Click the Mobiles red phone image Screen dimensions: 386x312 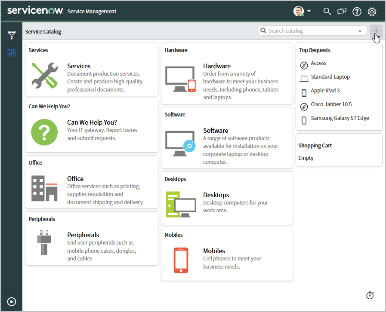point(181,260)
